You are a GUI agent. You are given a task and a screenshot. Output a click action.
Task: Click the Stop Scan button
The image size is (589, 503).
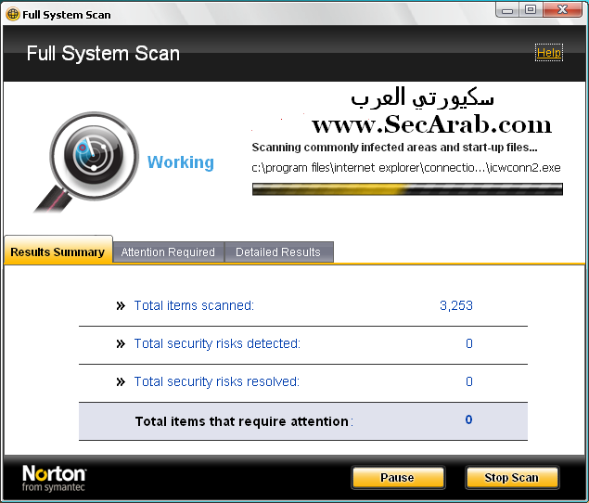(x=512, y=477)
